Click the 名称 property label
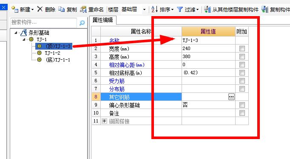The height and width of the screenshot is (159, 290). click(x=114, y=41)
